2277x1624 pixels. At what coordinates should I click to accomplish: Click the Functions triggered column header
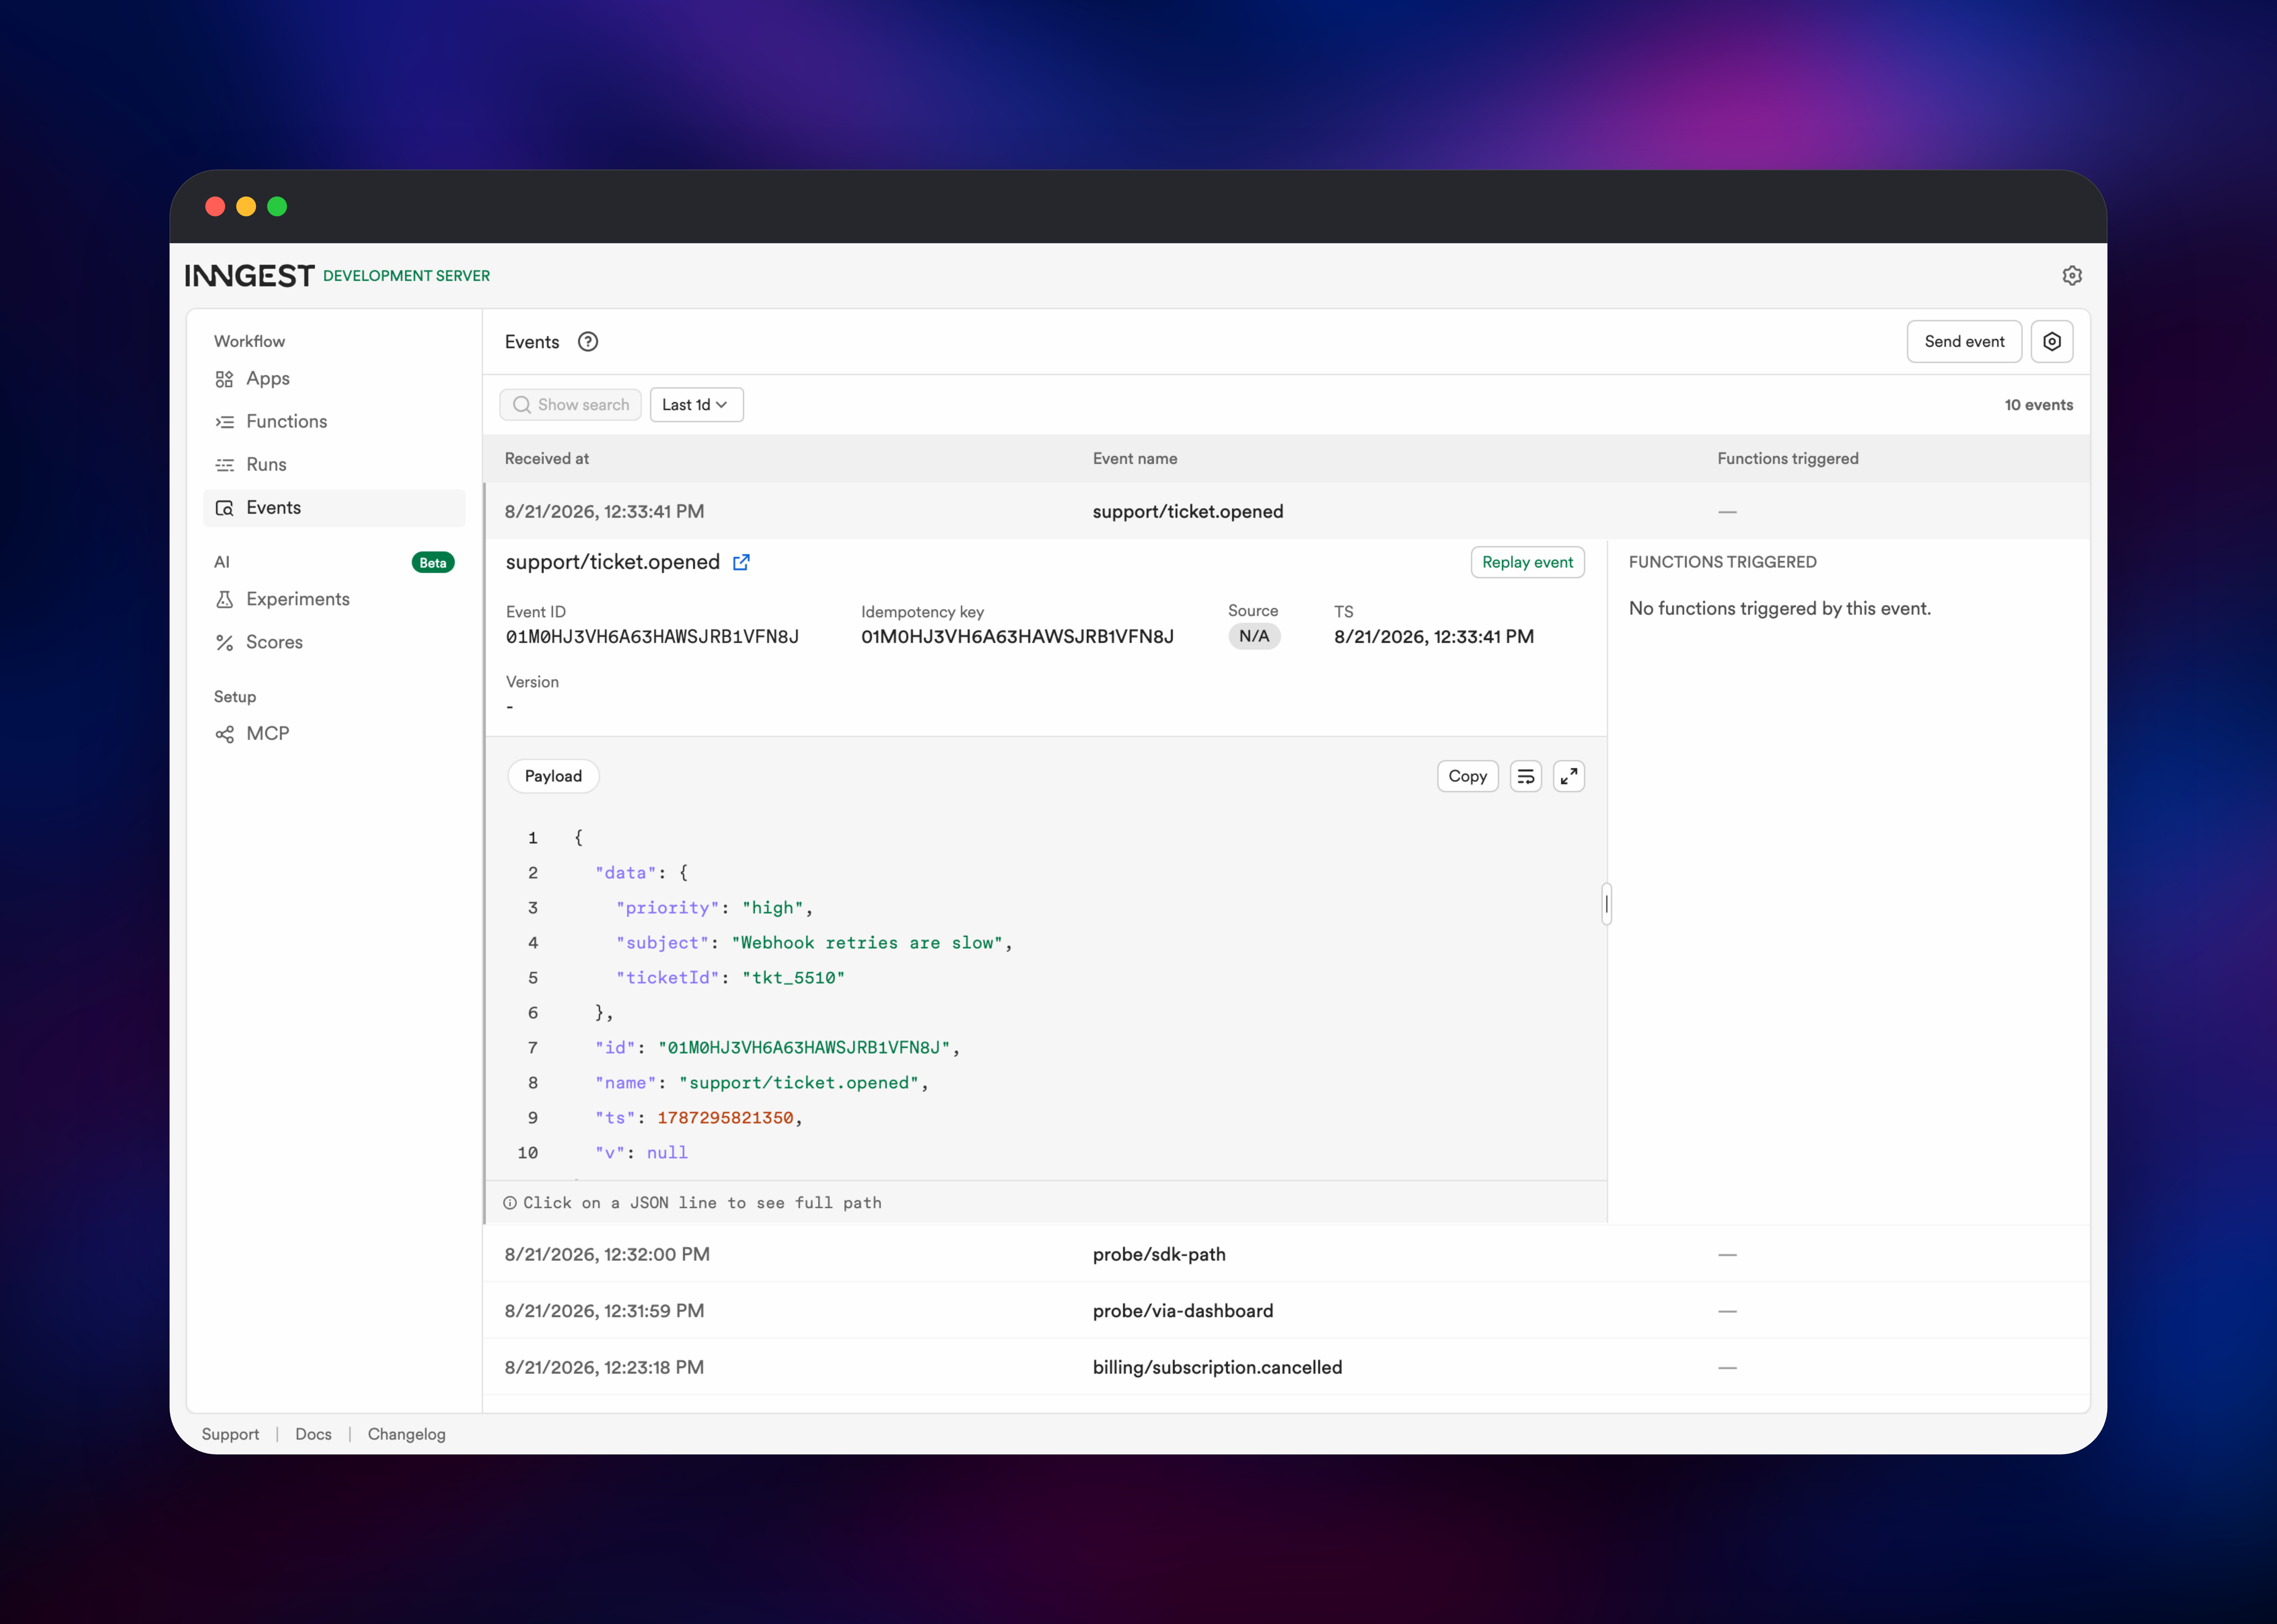tap(1788, 459)
